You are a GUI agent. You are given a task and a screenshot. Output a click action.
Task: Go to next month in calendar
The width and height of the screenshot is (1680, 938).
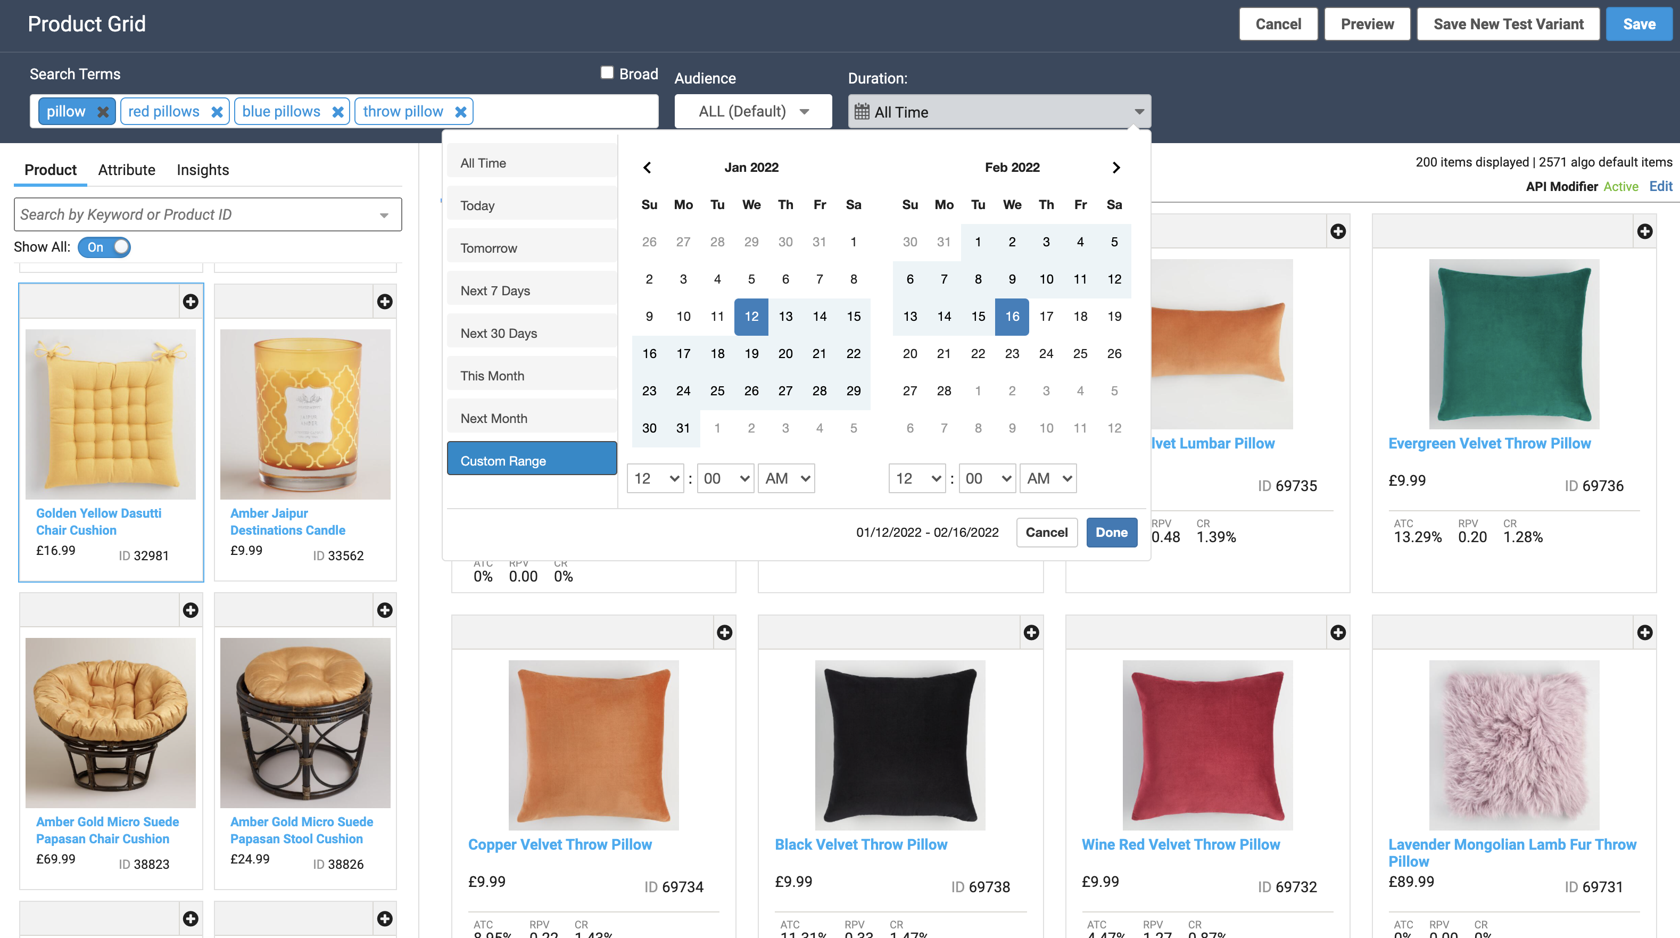click(x=1116, y=168)
